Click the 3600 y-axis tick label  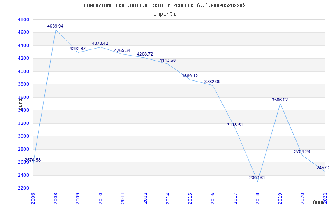click(23, 98)
